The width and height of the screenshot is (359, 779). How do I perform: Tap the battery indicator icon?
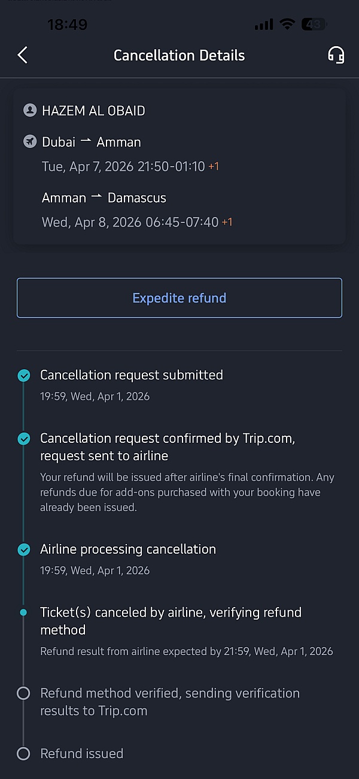(314, 25)
